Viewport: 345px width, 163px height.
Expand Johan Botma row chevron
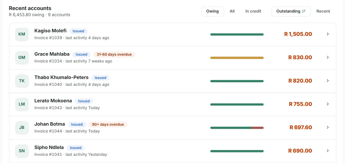pyautogui.click(x=328, y=127)
